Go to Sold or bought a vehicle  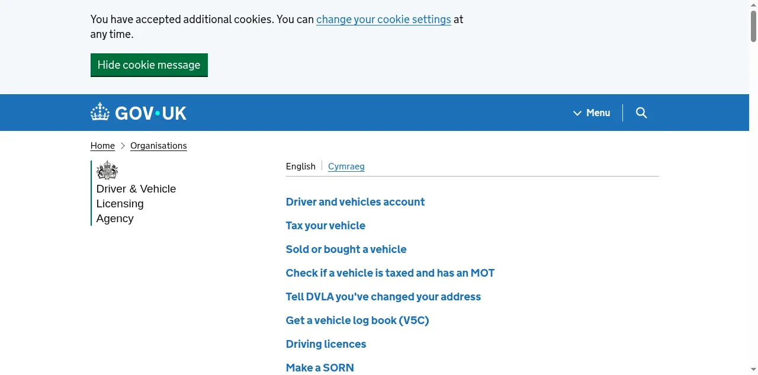pos(346,249)
